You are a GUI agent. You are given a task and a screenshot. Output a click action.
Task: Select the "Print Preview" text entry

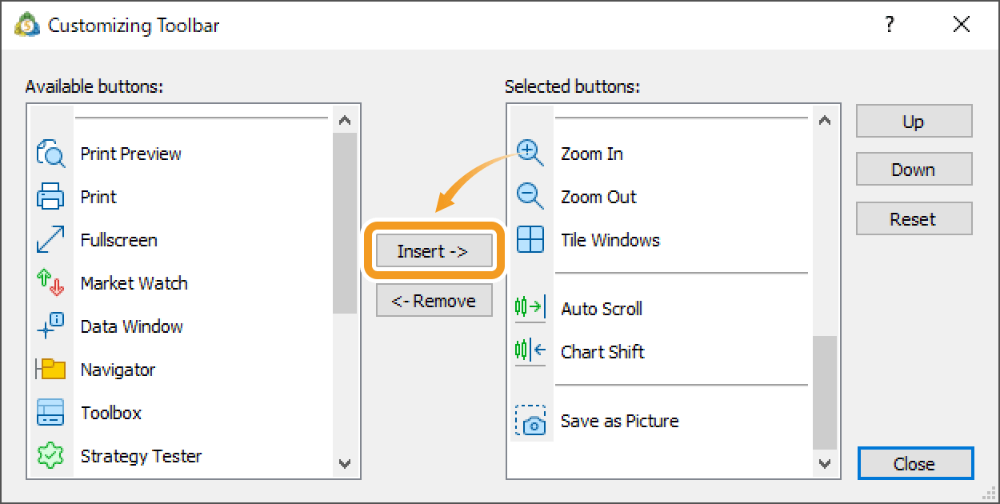[x=131, y=154]
